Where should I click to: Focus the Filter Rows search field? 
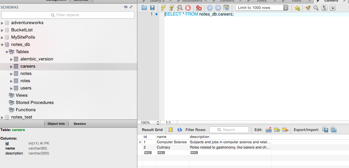(229, 130)
